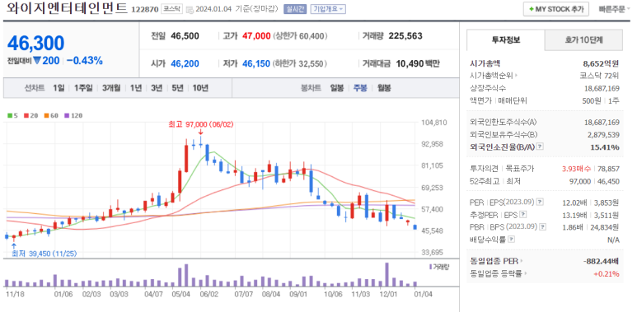Viewport: 637px width, 312px height.
Task: Click the help icon next to 추정PER EPS
Action: 523,214
